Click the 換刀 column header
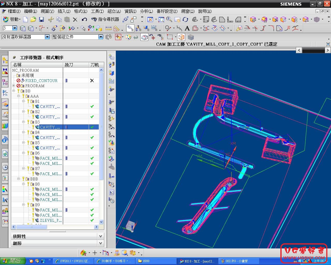Viewport: 331px width, 265px height. pyautogui.click(x=76, y=65)
